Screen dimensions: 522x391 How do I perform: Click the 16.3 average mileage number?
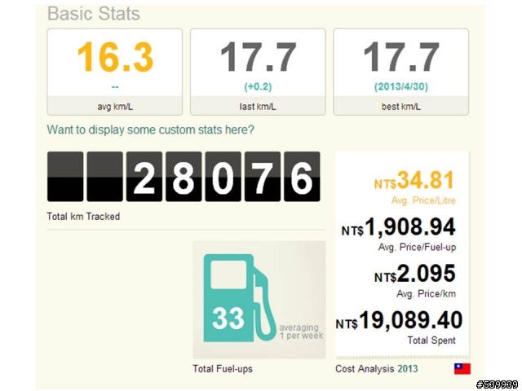[115, 57]
